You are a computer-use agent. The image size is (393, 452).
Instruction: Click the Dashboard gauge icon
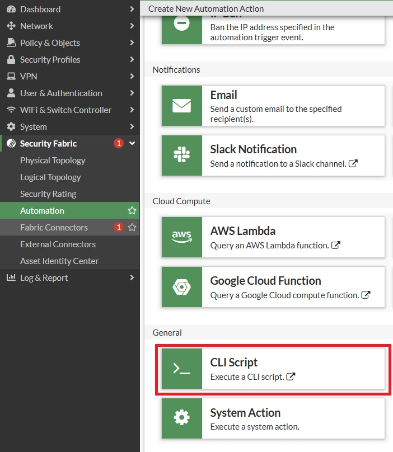click(x=11, y=9)
